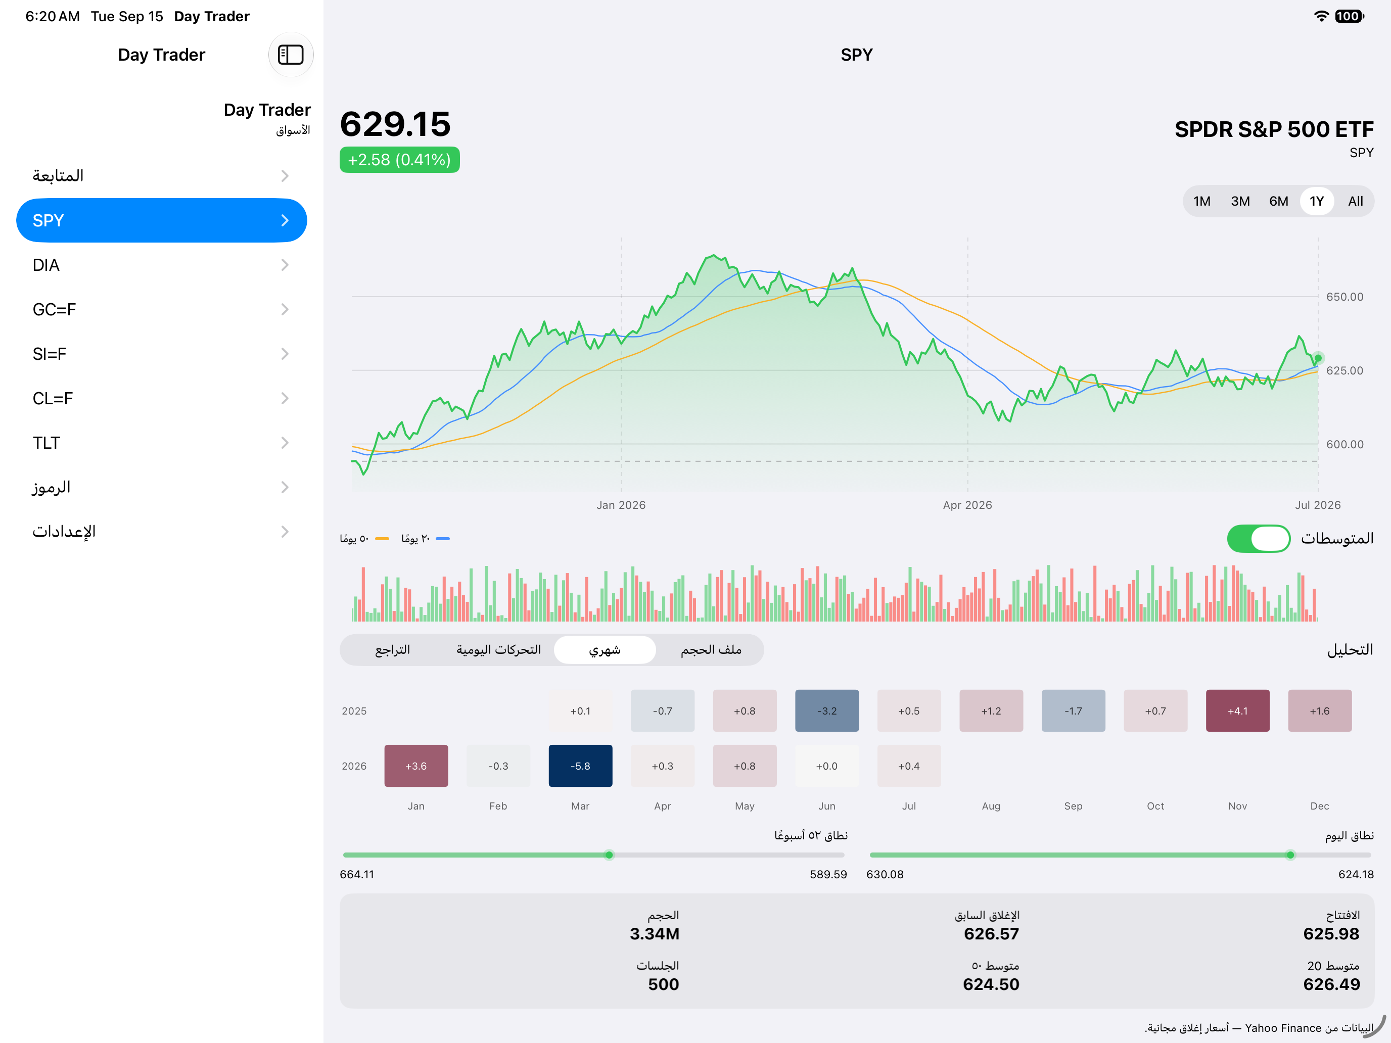Open the الإعدادات settings row
1391x1043 pixels.
[162, 532]
